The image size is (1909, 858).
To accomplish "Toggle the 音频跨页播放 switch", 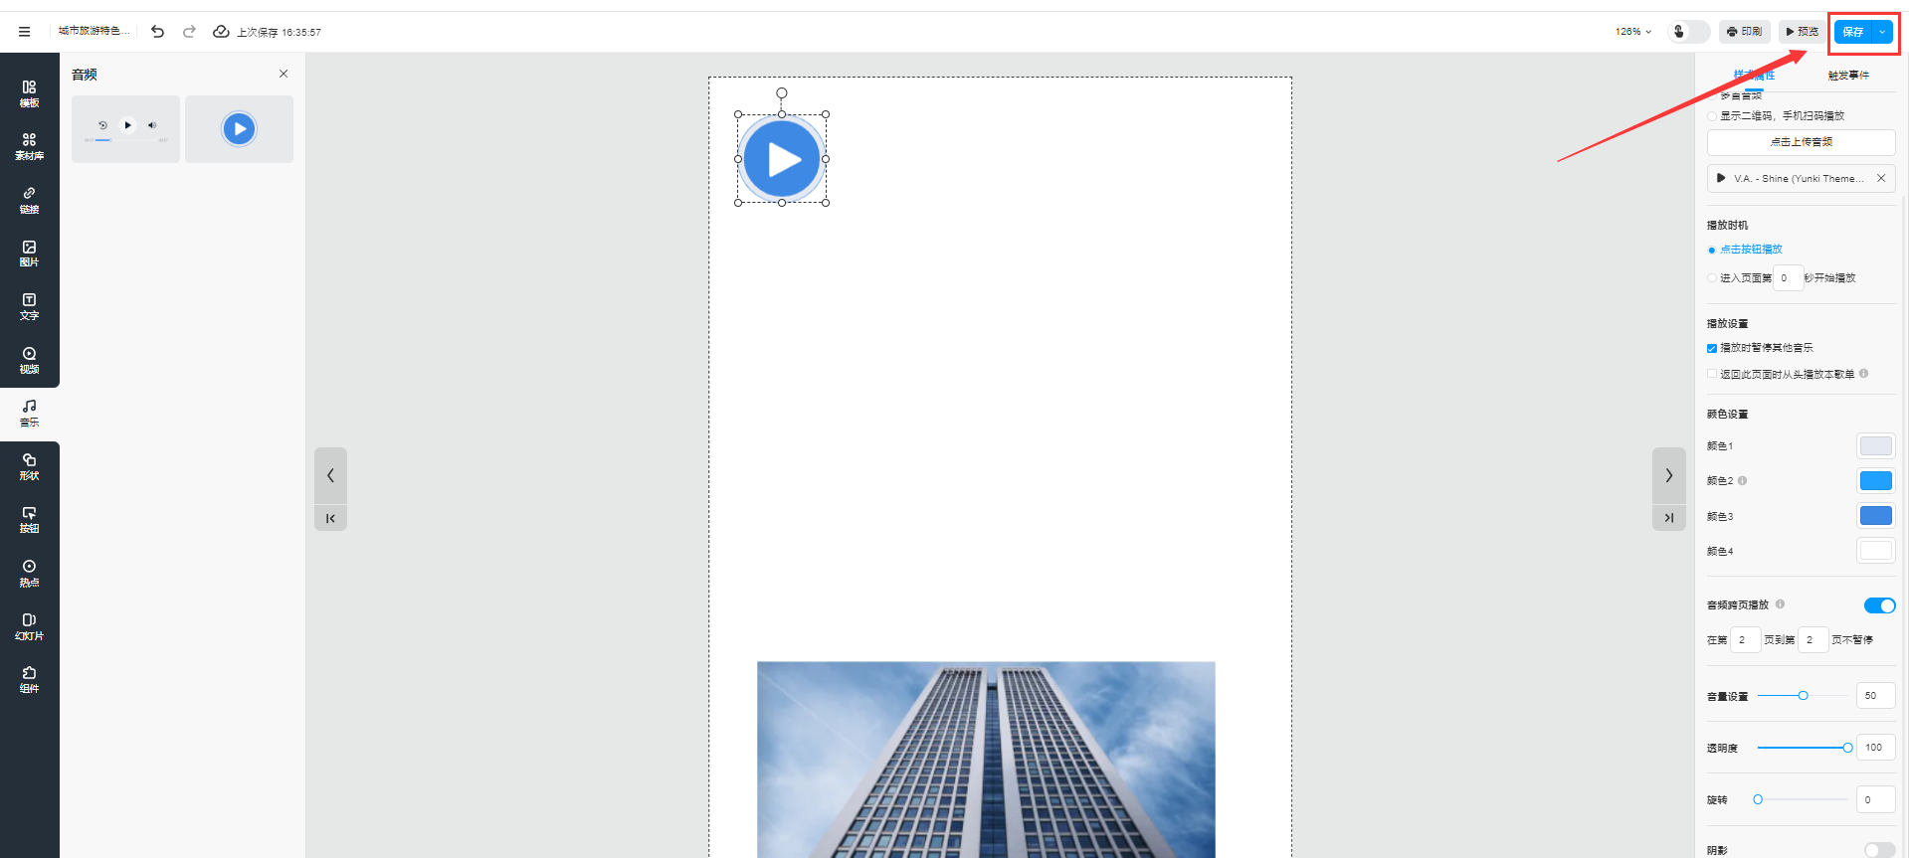I will [1878, 605].
